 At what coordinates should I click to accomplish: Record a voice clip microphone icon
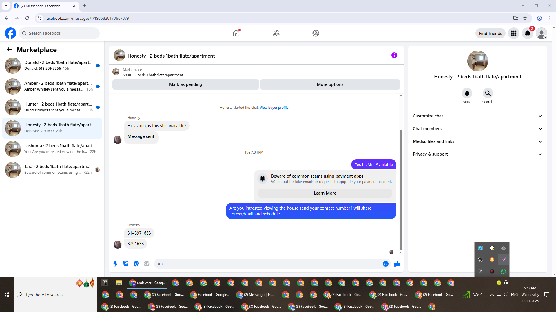[x=115, y=264]
